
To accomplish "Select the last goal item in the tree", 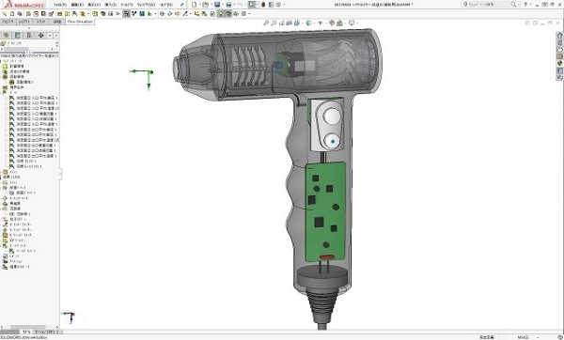I will tap(26, 166).
